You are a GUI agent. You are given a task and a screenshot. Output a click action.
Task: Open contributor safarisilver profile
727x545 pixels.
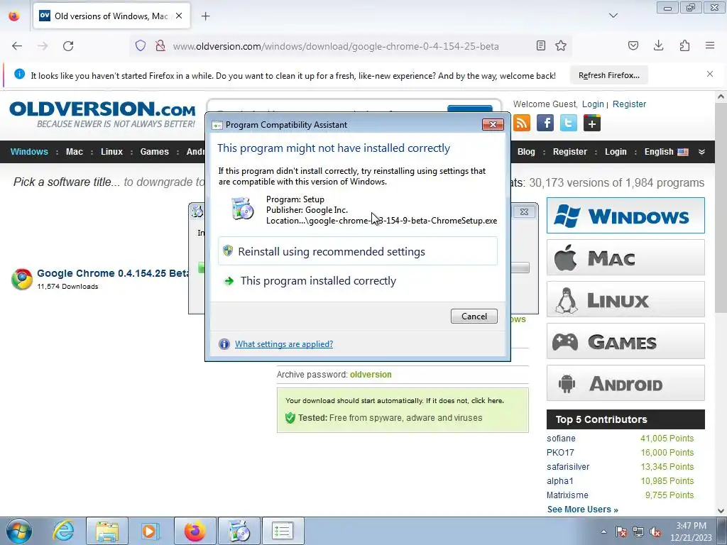568,467
